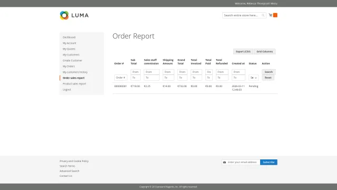Focus the Sub Total From field
Image resolution: width=337 pixels, height=190 pixels.
[x=136, y=72]
